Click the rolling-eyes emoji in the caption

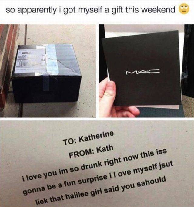pos(184,9)
